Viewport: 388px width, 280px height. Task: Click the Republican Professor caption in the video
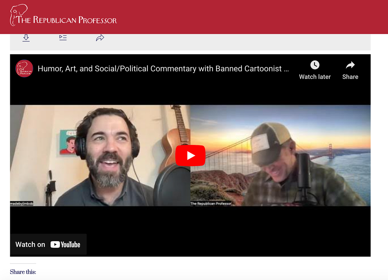coord(211,204)
